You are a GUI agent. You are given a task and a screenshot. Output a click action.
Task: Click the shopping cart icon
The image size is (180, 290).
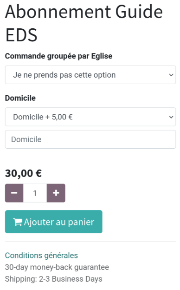click(x=18, y=222)
